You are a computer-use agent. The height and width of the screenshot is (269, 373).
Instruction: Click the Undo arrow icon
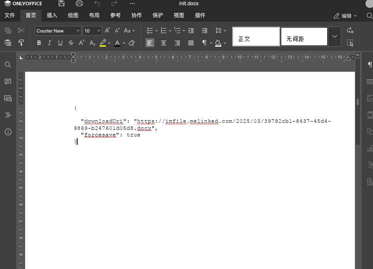pyautogui.click(x=97, y=4)
